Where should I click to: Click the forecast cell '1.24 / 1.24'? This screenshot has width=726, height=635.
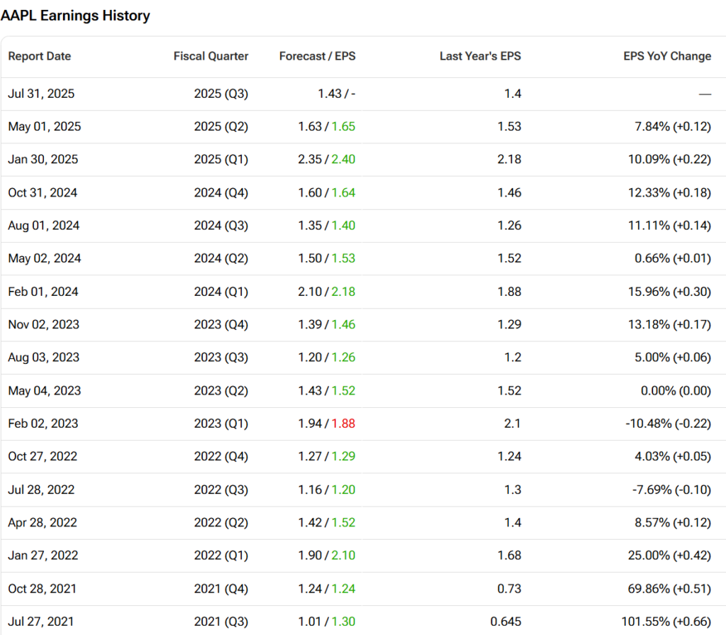326,589
